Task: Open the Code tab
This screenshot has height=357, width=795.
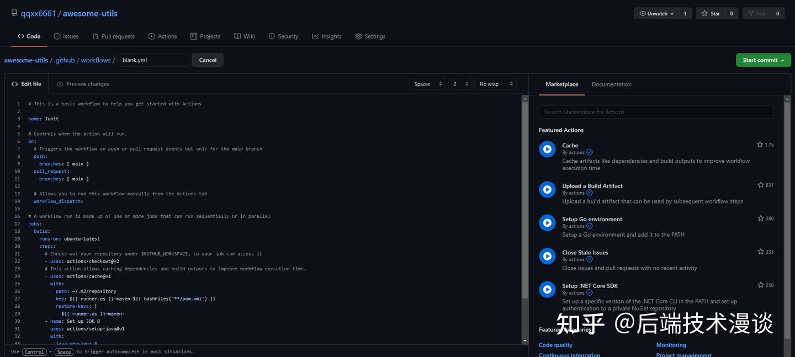Action: pos(29,36)
